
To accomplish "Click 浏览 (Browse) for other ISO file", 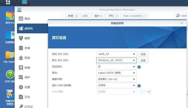I will [143, 60].
